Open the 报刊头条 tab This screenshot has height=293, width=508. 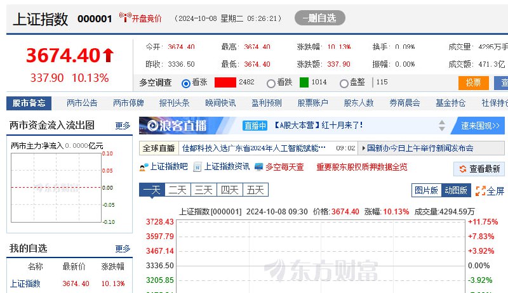point(174,103)
